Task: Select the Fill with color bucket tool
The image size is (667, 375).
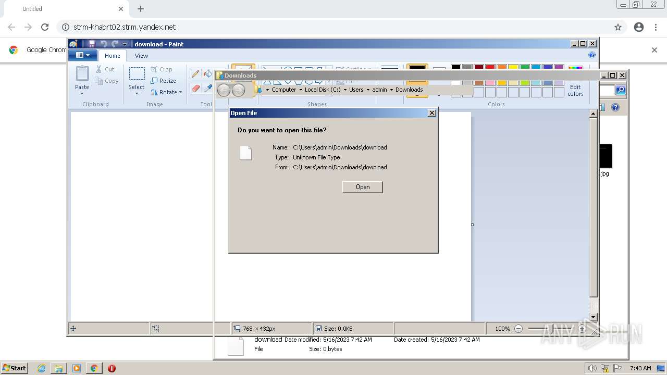Action: coord(207,74)
